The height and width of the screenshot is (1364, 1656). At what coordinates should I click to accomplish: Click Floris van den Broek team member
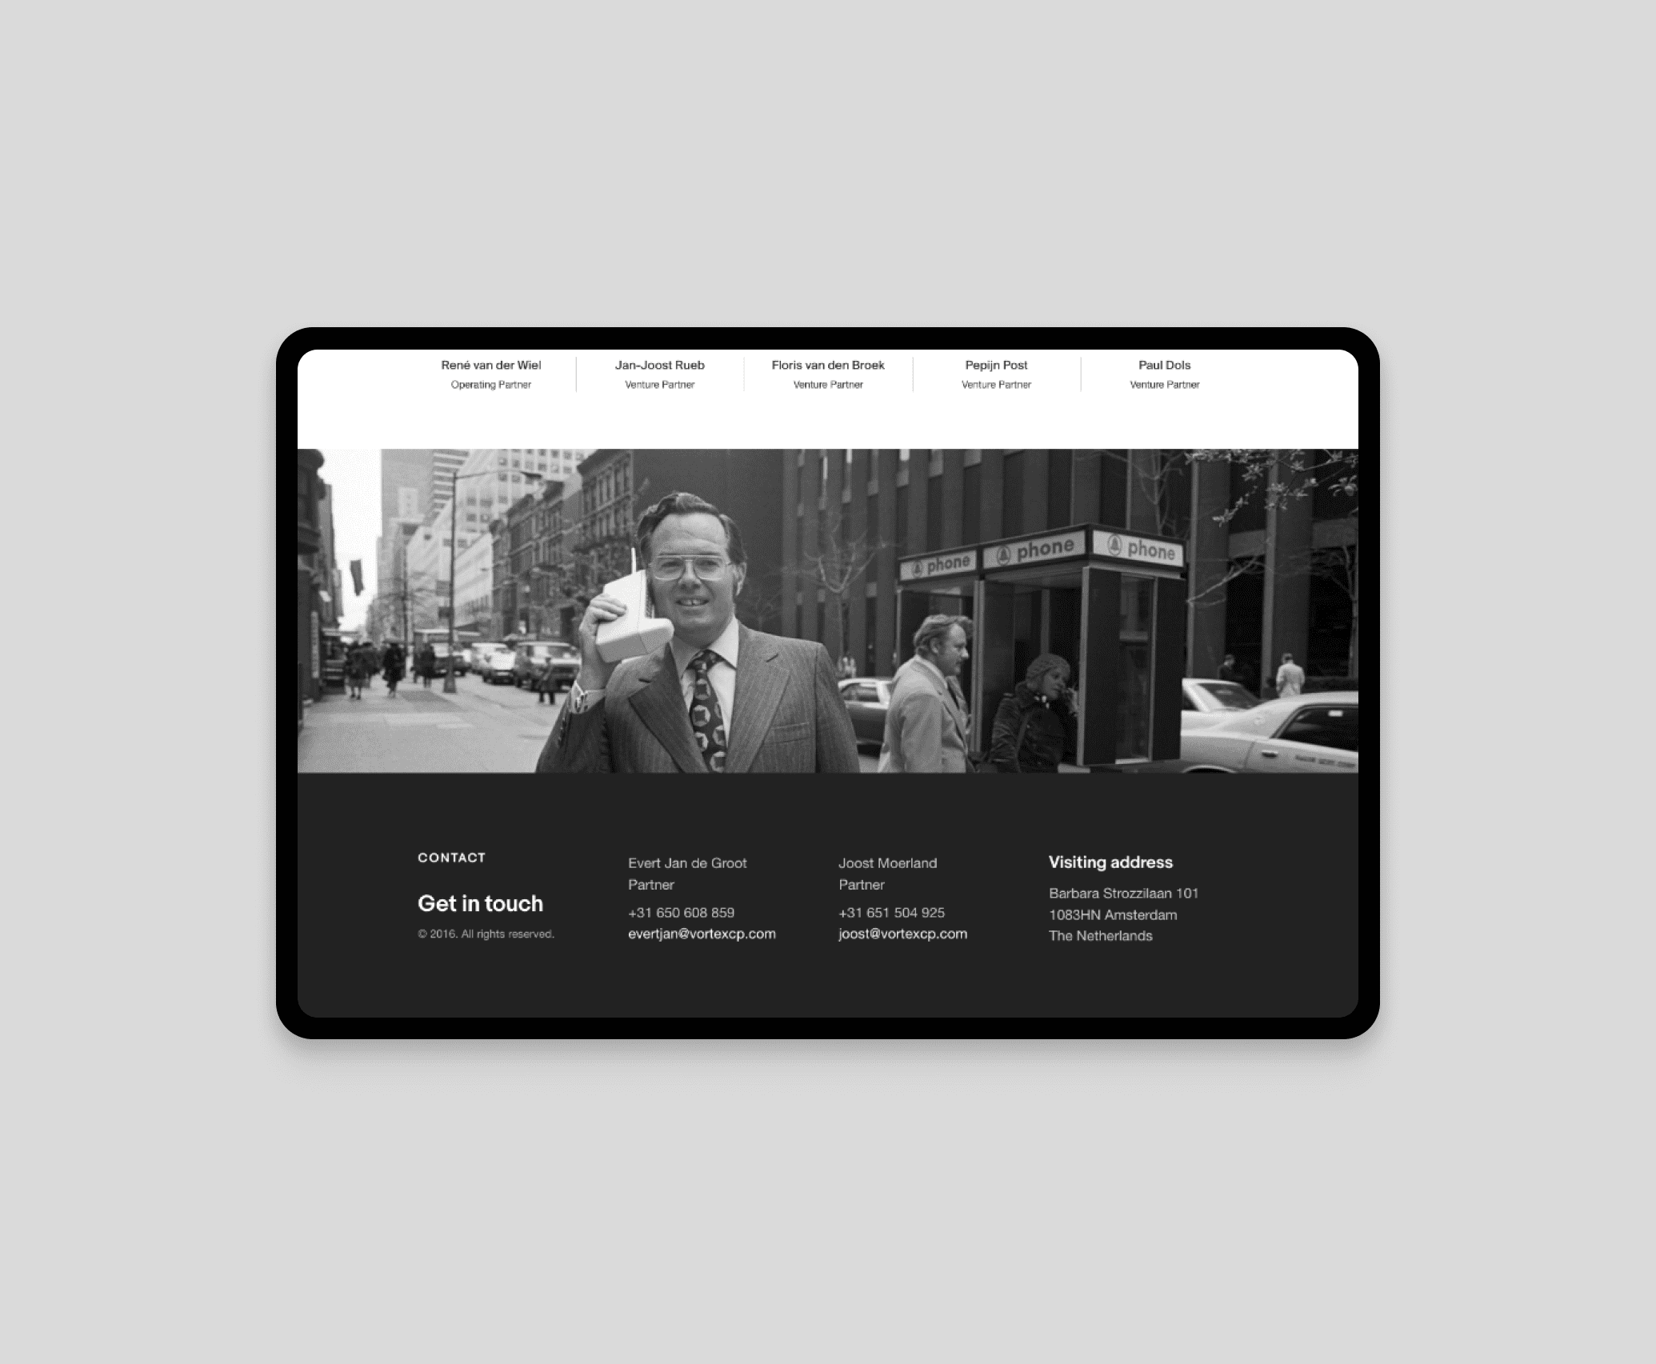(x=826, y=374)
